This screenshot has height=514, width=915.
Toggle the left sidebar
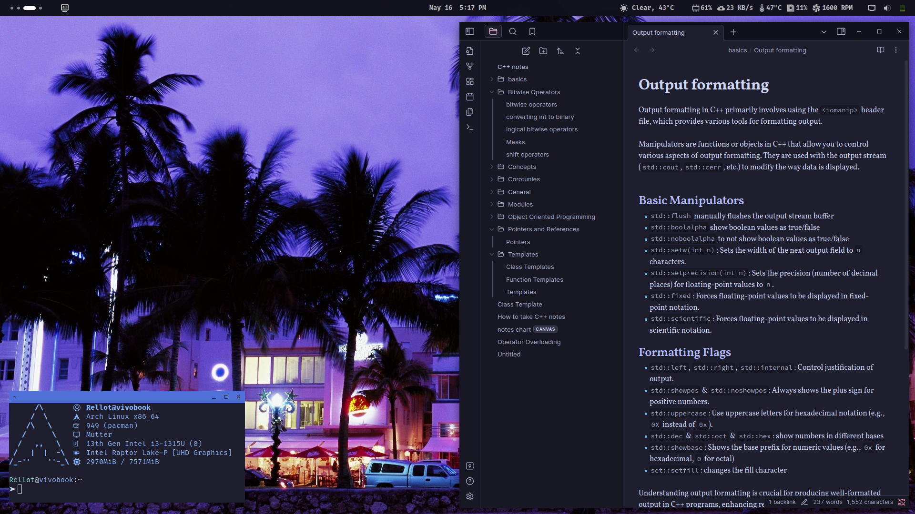470,31
